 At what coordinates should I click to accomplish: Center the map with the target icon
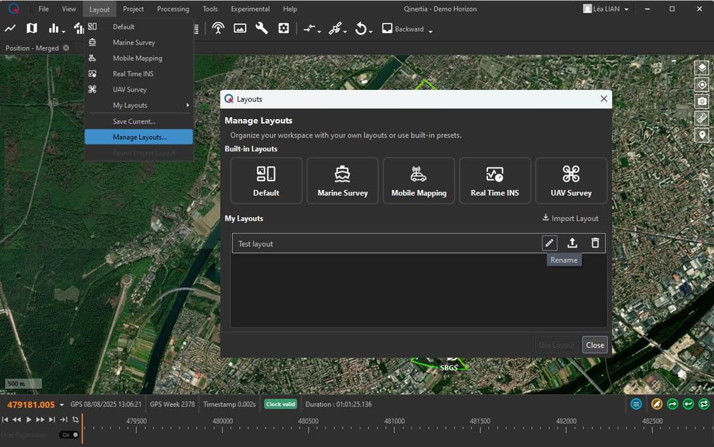pos(701,85)
